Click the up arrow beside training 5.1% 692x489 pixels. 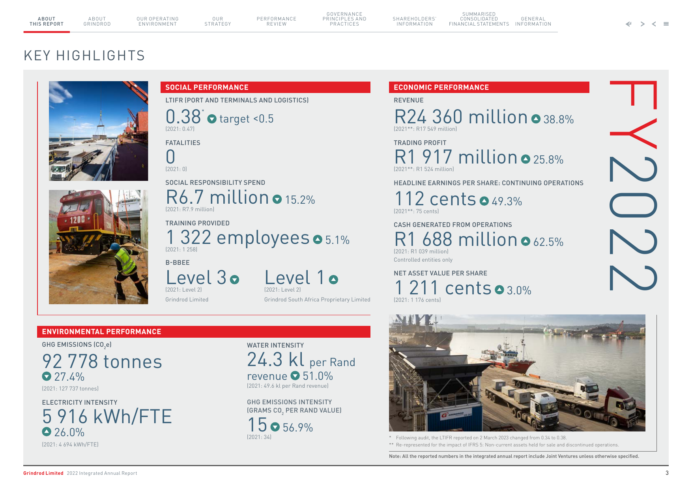point(318,239)
